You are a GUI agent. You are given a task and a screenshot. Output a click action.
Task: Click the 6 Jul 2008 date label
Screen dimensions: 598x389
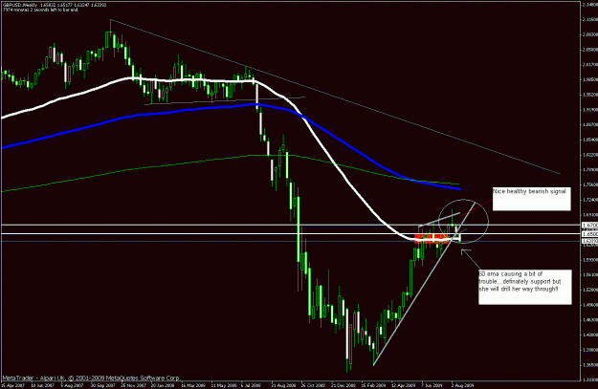(x=252, y=385)
